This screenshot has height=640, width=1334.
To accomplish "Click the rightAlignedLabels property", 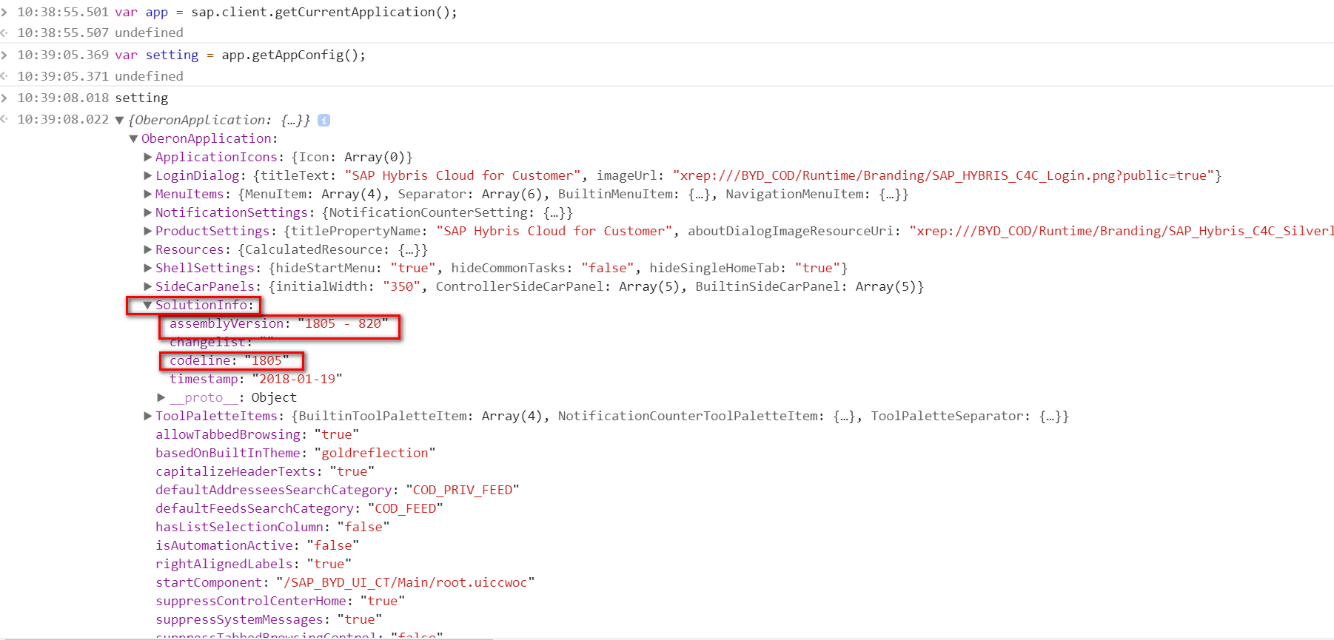I will [224, 564].
